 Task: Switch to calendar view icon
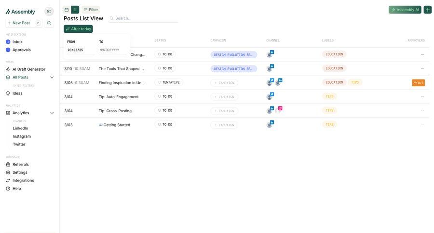point(67,10)
